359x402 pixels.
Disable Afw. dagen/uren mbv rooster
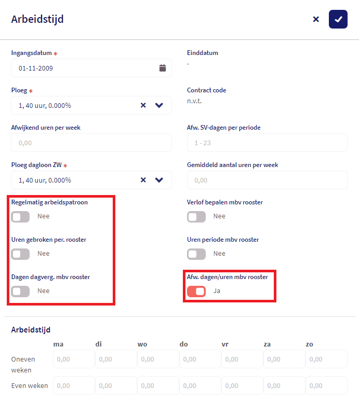[x=196, y=292]
